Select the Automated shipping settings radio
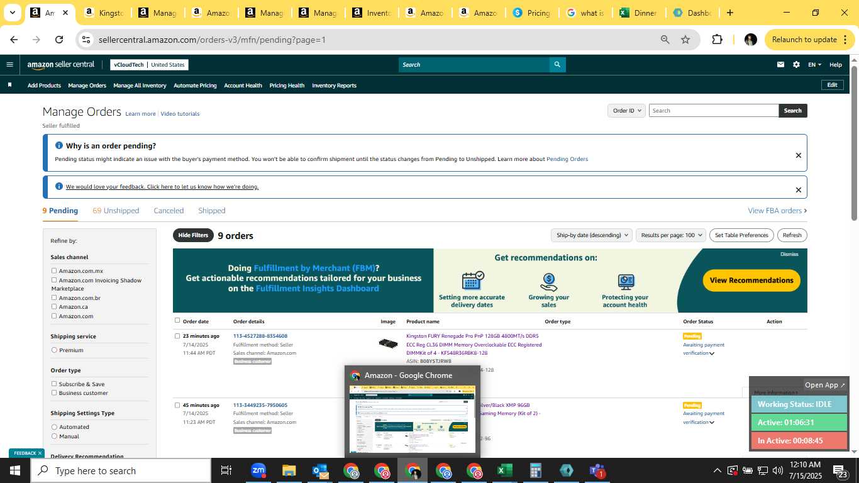This screenshot has width=859, height=483. [x=54, y=427]
